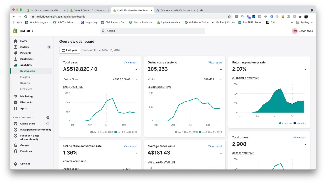Open Reports under Analytics
Screen dimensions: 326x184
(x=25, y=83)
